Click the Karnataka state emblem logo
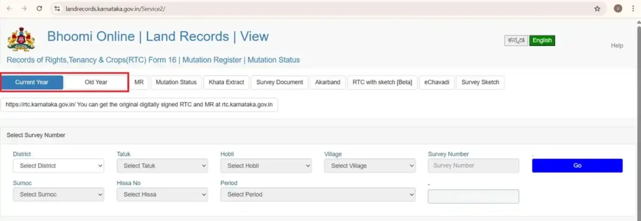The height and width of the screenshot is (221, 641). [x=21, y=40]
